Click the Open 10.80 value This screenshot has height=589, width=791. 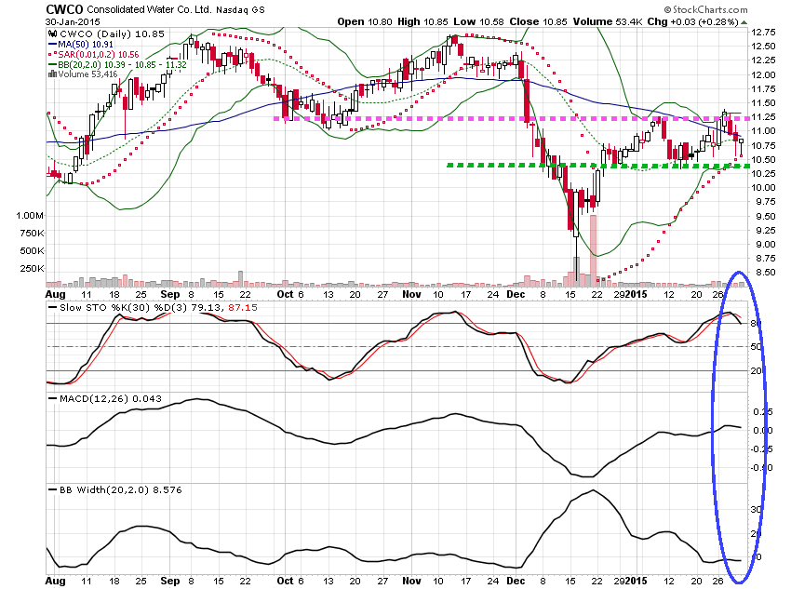[364, 21]
